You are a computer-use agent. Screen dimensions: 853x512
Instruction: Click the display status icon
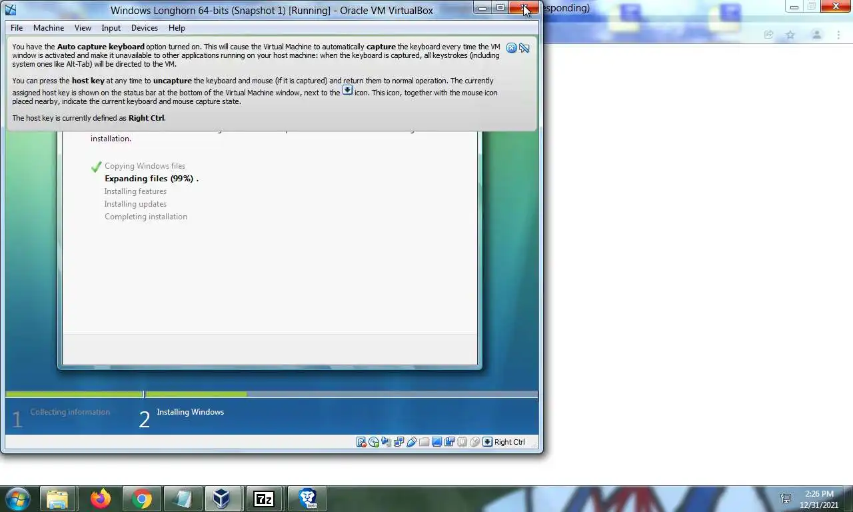[436, 442]
